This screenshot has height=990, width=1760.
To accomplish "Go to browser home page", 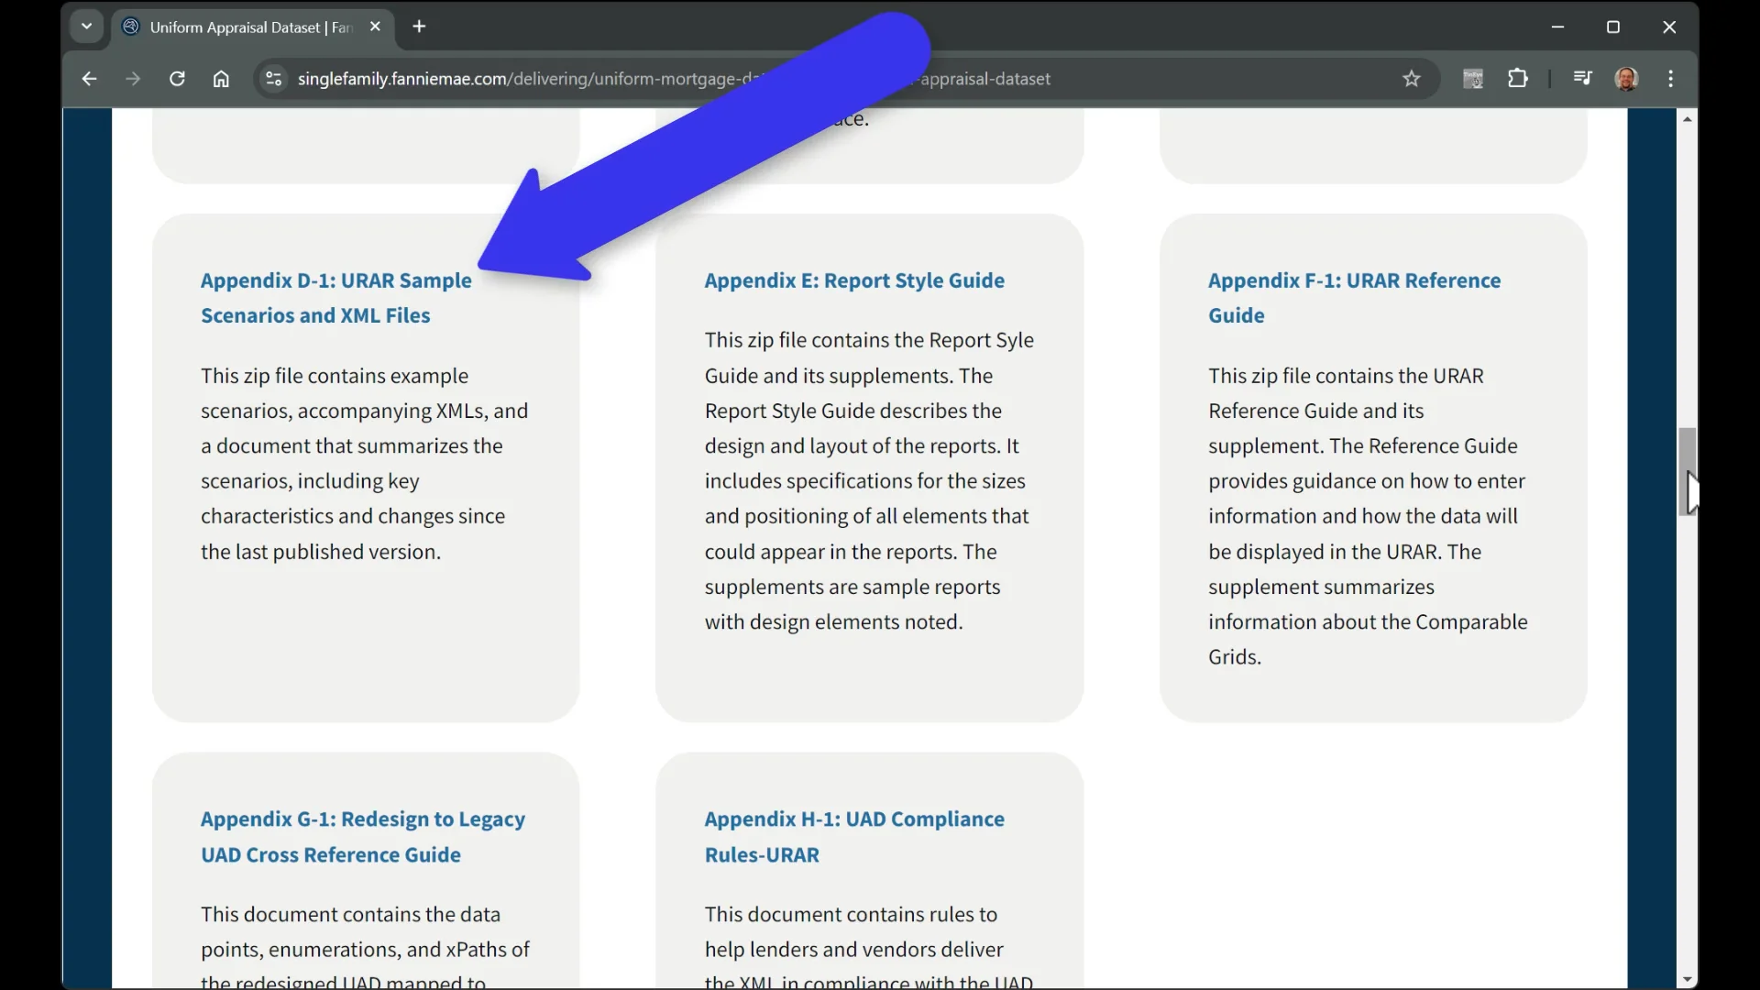I will point(221,79).
